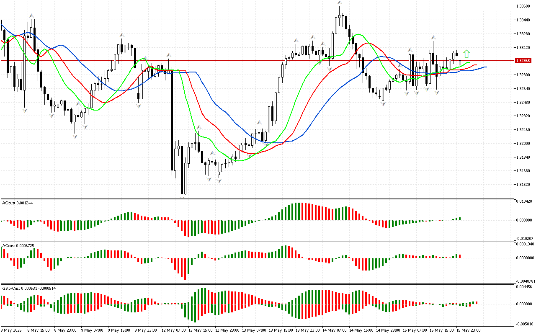Click the 12 May 15:00 time label
Viewport: 536px width, 335px height.
click(x=198, y=330)
